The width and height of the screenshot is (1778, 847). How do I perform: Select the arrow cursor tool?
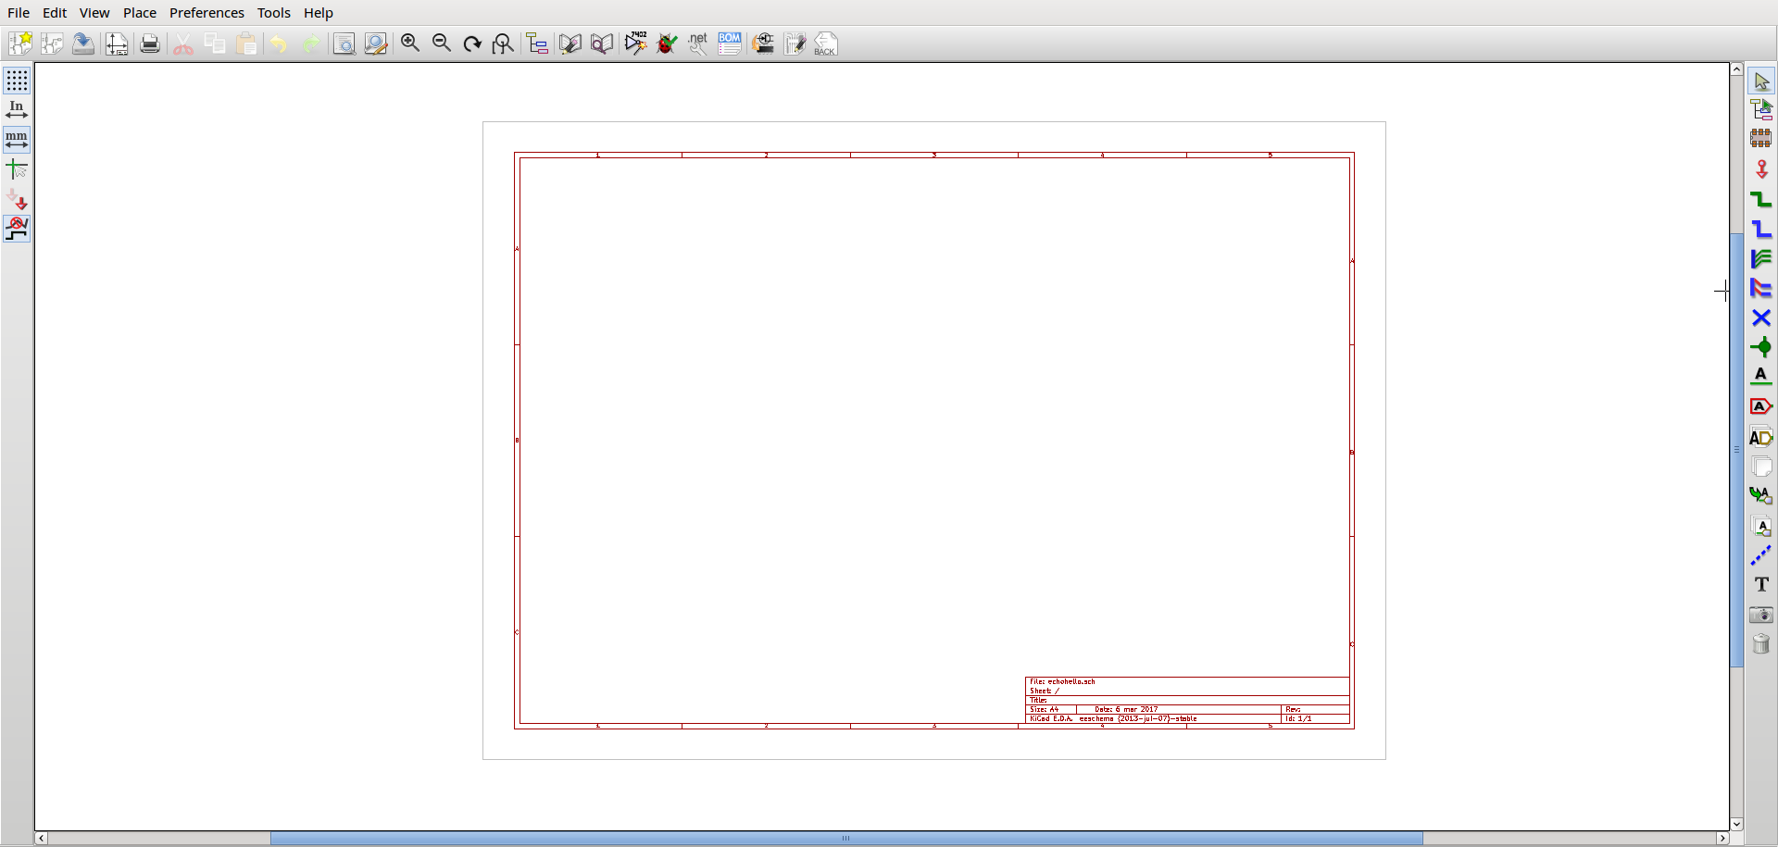[x=1761, y=81]
